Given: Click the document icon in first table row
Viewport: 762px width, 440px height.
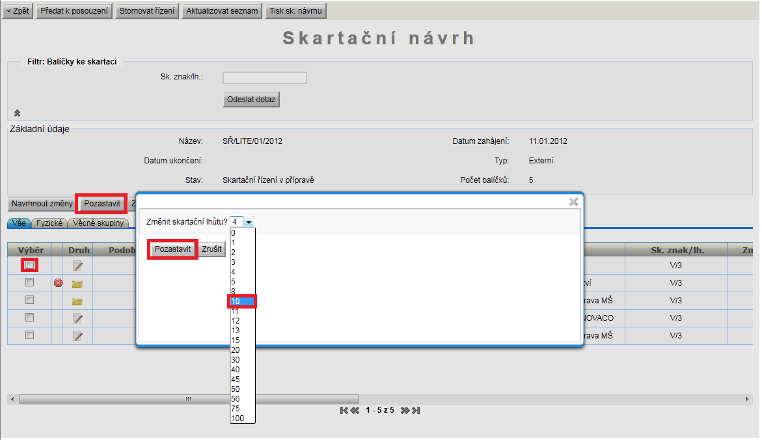Looking at the screenshot, I should (77, 266).
